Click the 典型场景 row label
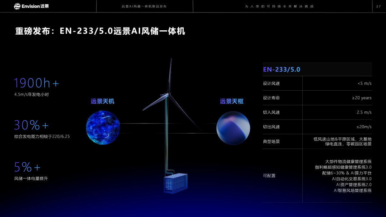 point(271,142)
